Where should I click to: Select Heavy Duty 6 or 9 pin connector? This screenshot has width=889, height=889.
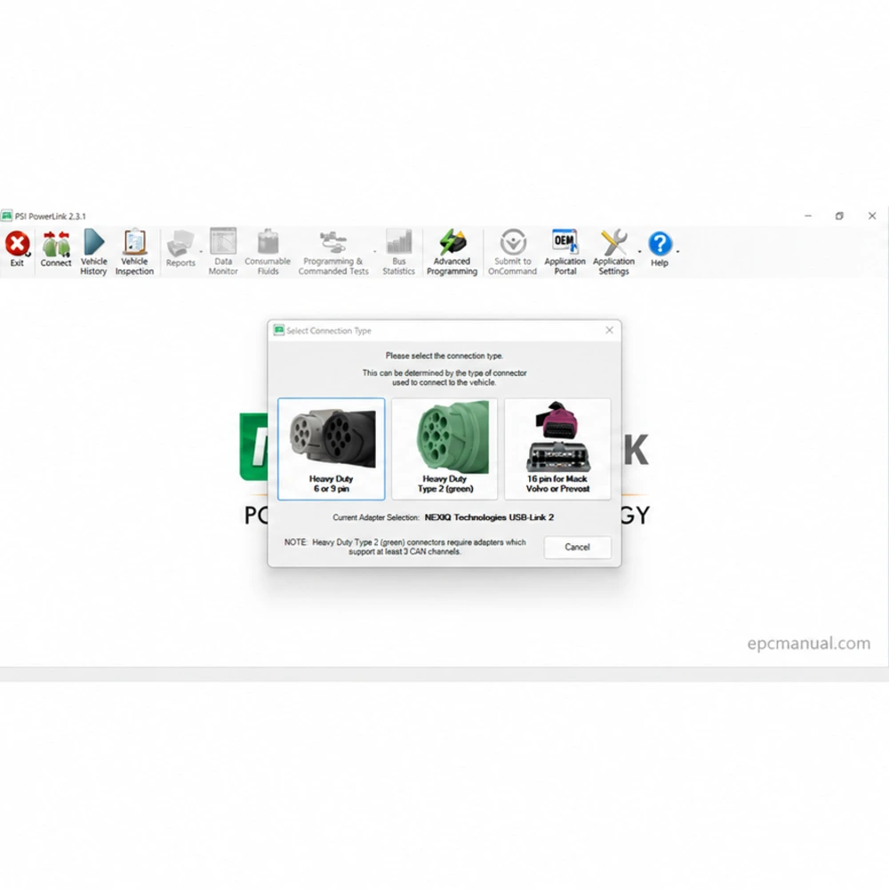point(331,449)
